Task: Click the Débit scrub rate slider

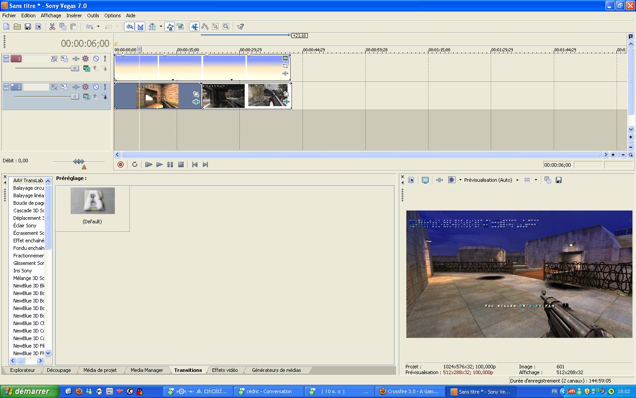Action: 79,162
